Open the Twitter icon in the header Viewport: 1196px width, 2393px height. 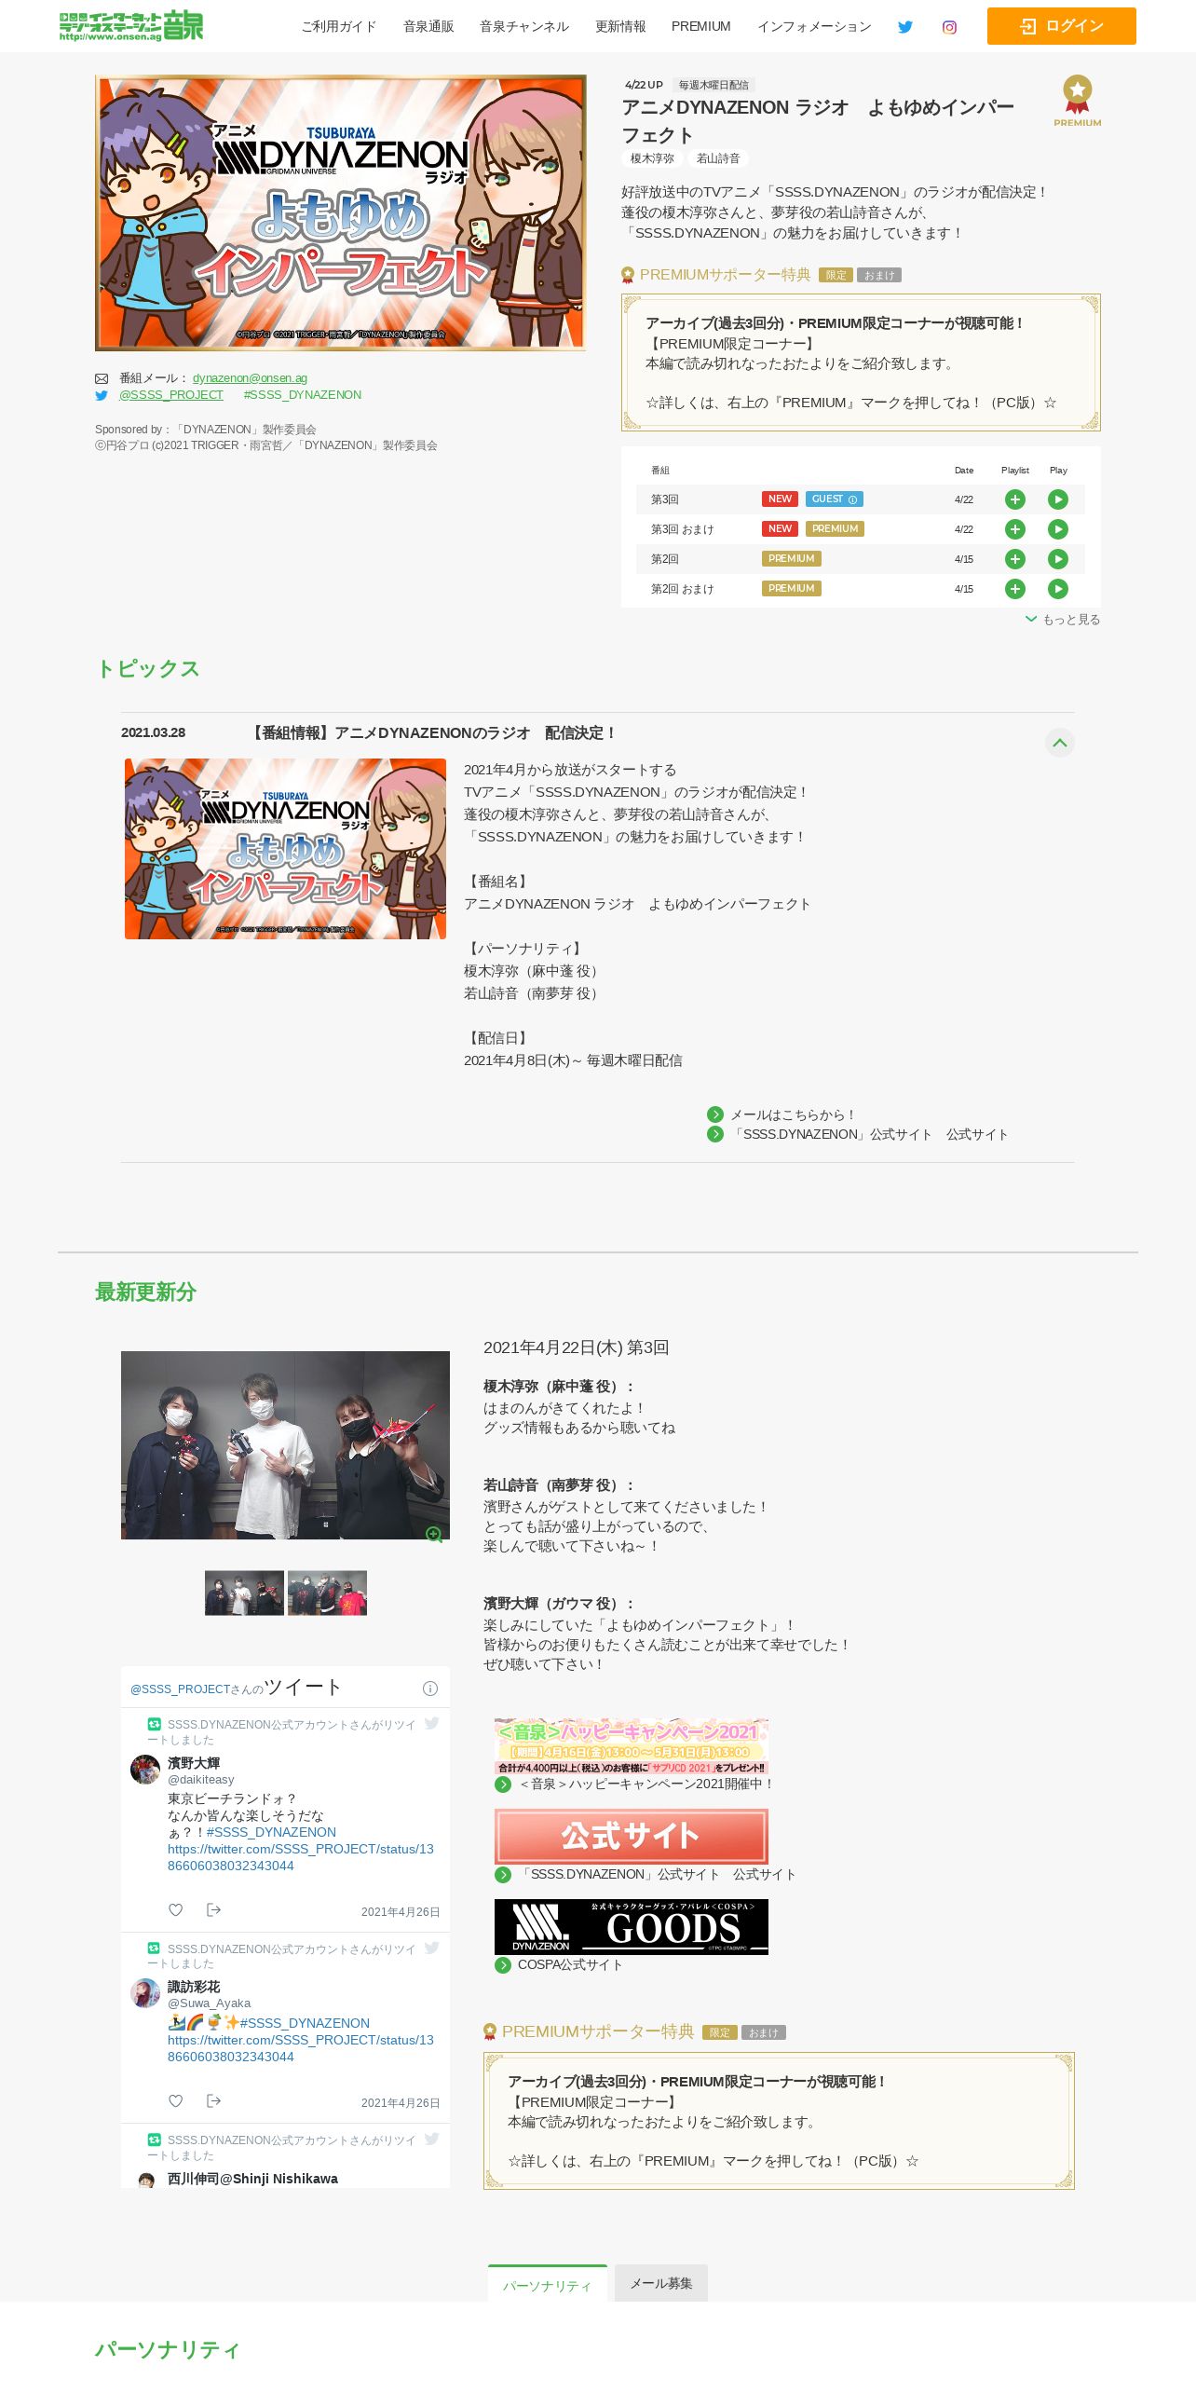tap(904, 27)
